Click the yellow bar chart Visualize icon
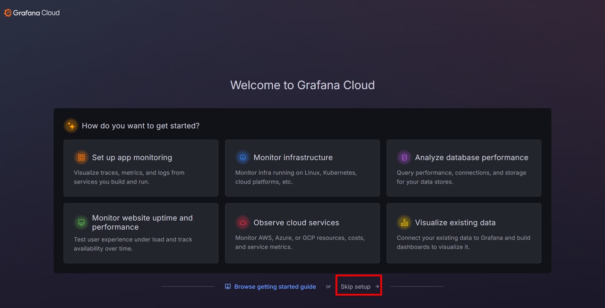The image size is (605, 308). pyautogui.click(x=404, y=223)
